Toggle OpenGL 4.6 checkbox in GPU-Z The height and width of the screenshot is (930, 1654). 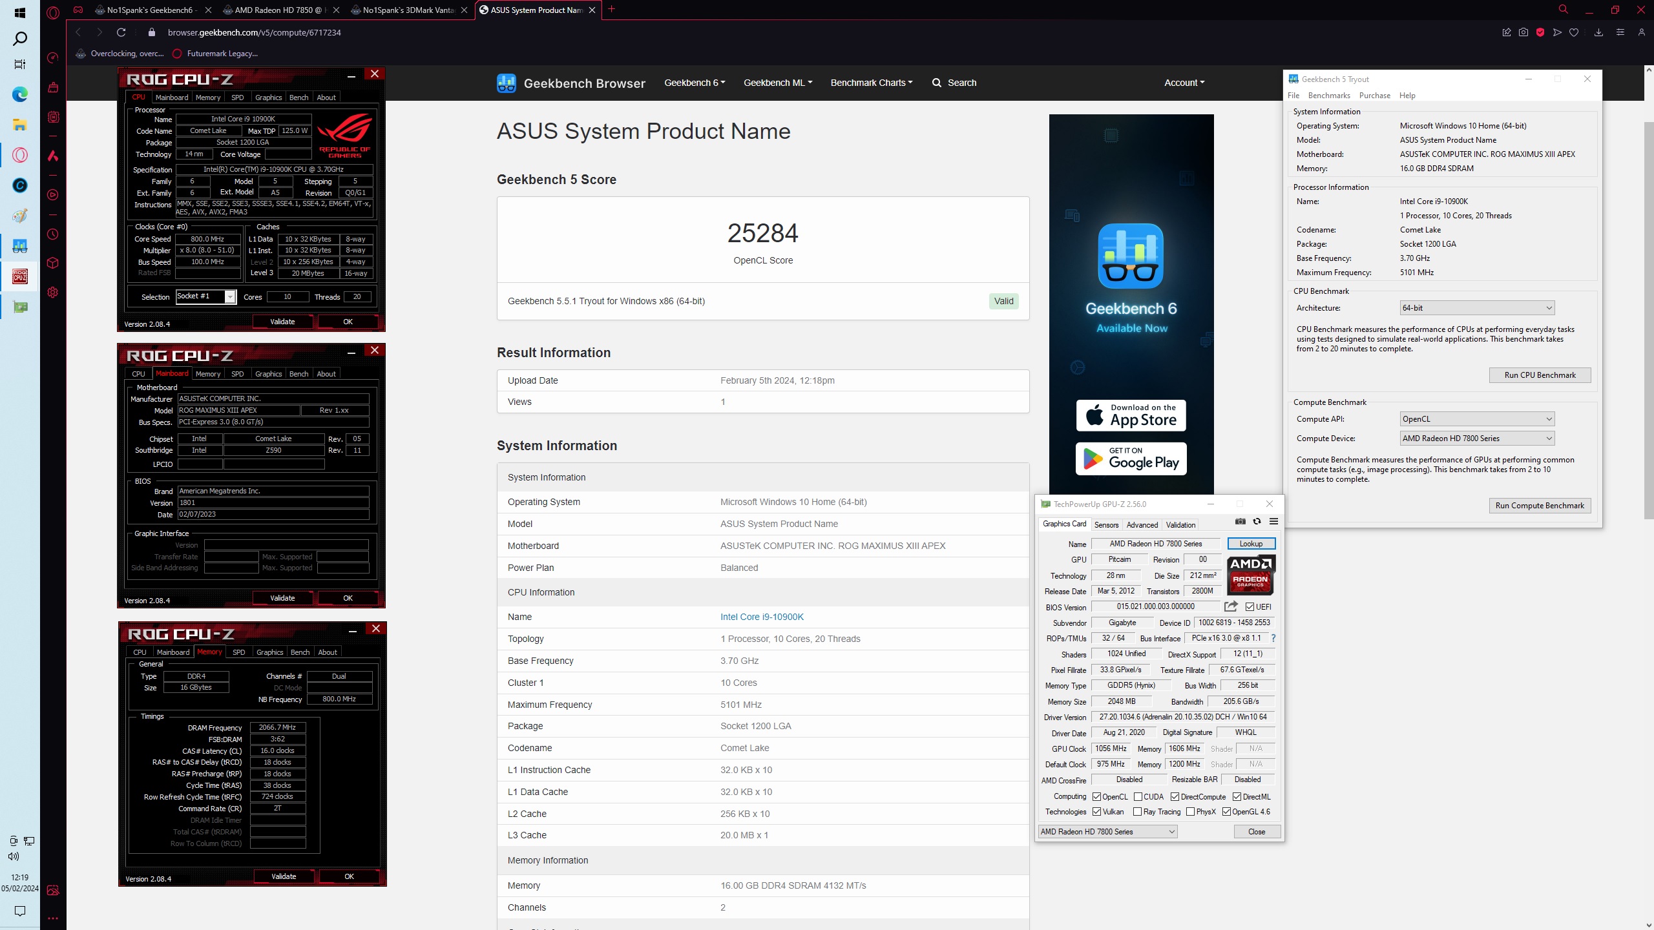tap(1226, 812)
